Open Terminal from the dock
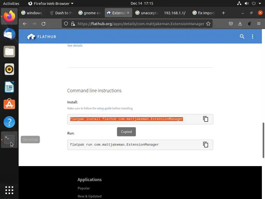Viewport: 265px width, 199px height. click(x=9, y=140)
